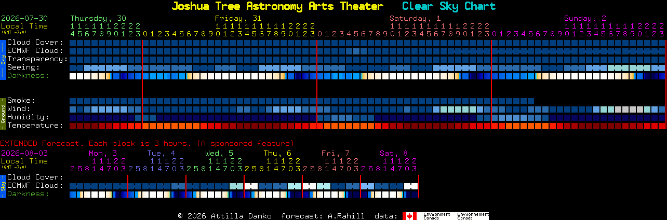Click the Joshua Tree Astronomy Arts Theater title

[x=277, y=6]
